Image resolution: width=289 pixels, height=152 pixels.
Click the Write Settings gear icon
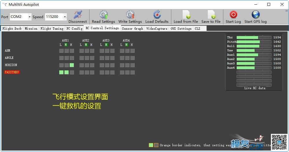tap(130, 15)
